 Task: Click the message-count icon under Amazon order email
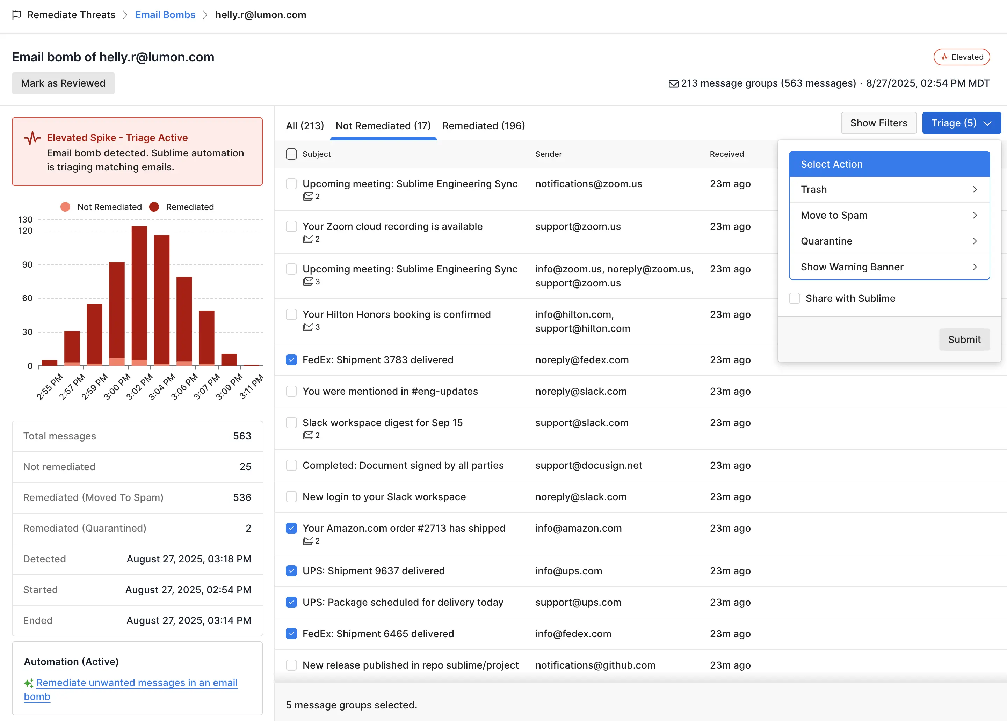pos(308,541)
